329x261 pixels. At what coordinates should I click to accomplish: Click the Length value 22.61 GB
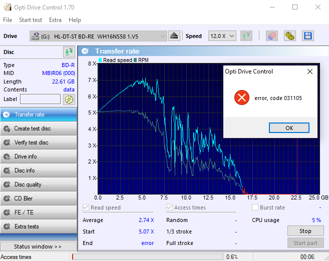tap(63, 81)
